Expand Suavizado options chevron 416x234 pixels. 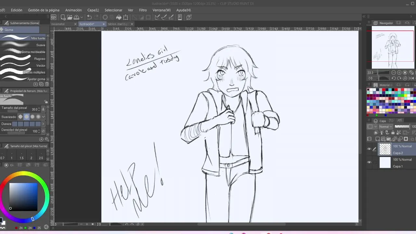pyautogui.click(x=43, y=117)
